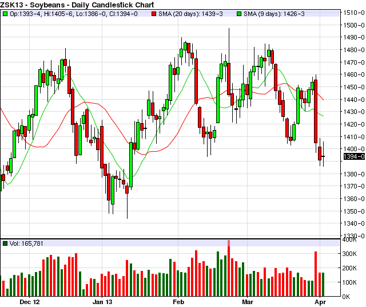366x307 pixels.
Task: Click the last candlestick at the 1394 close
Action: coord(323,156)
